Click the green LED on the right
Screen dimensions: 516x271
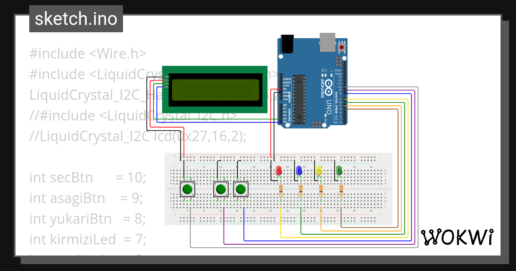[339, 169]
